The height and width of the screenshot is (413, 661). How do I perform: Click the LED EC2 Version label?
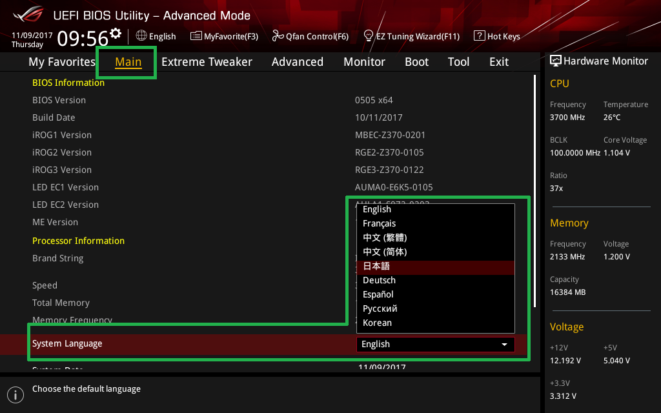tap(65, 205)
